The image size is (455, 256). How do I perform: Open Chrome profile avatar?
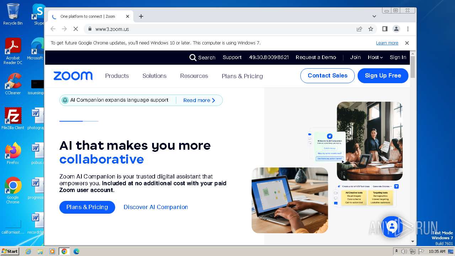coord(396,29)
